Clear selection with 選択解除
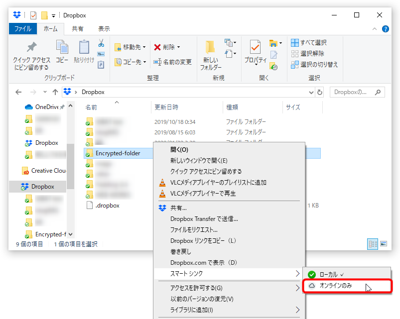Screen dimensions: 400x319 [x=307, y=54]
